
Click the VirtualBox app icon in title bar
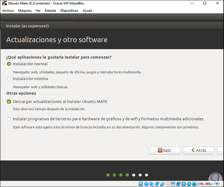(x=5, y=3)
